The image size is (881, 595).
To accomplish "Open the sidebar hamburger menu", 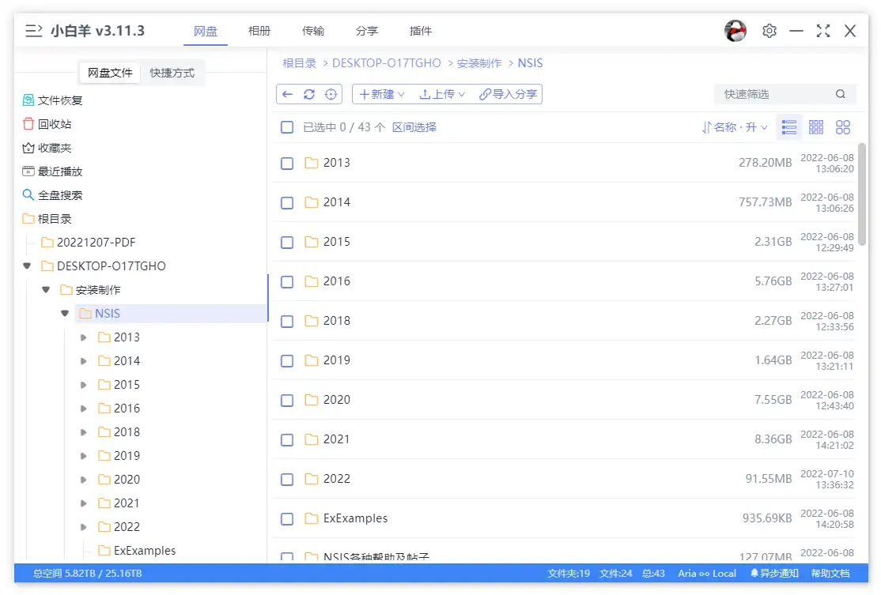I will coord(32,31).
